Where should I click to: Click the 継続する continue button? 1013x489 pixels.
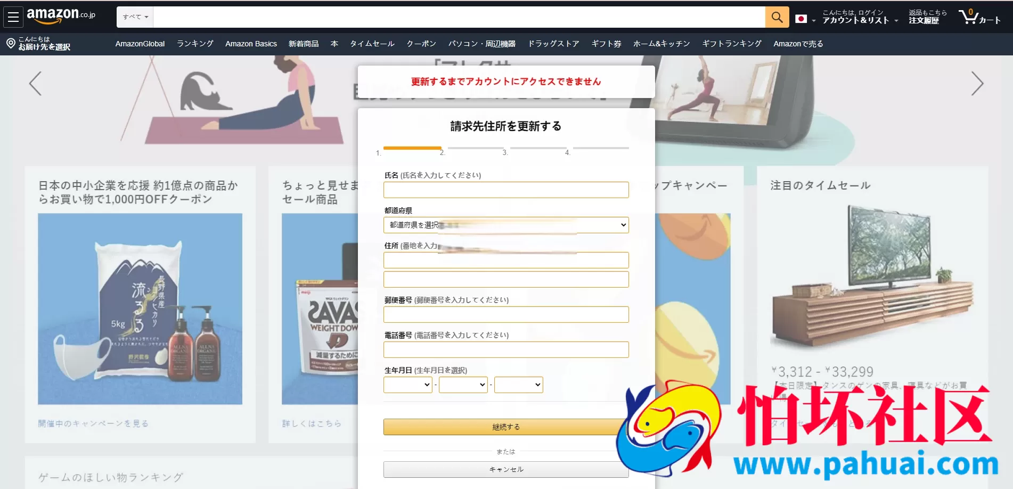coord(505,427)
